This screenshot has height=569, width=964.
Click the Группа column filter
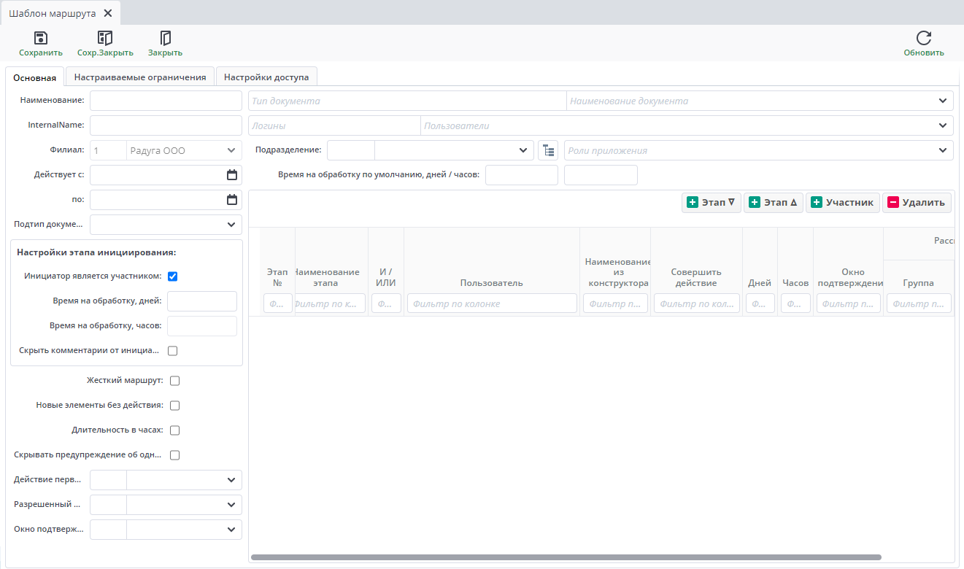(x=919, y=303)
